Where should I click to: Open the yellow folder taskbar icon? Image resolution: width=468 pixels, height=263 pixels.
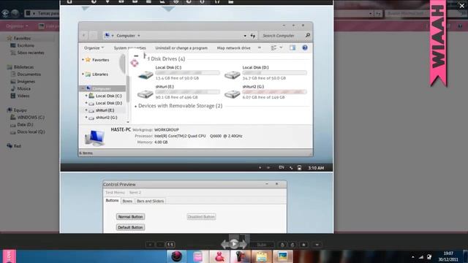(x=262, y=256)
